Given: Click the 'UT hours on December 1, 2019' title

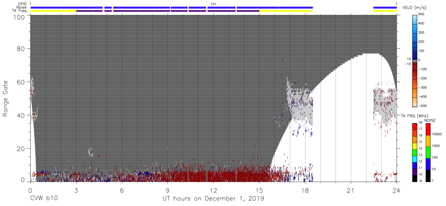Looking at the screenshot, I should coord(213,199).
